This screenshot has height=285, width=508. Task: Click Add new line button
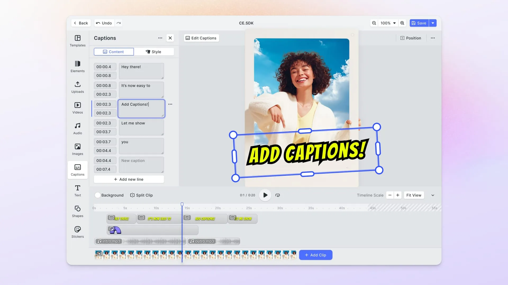click(129, 179)
